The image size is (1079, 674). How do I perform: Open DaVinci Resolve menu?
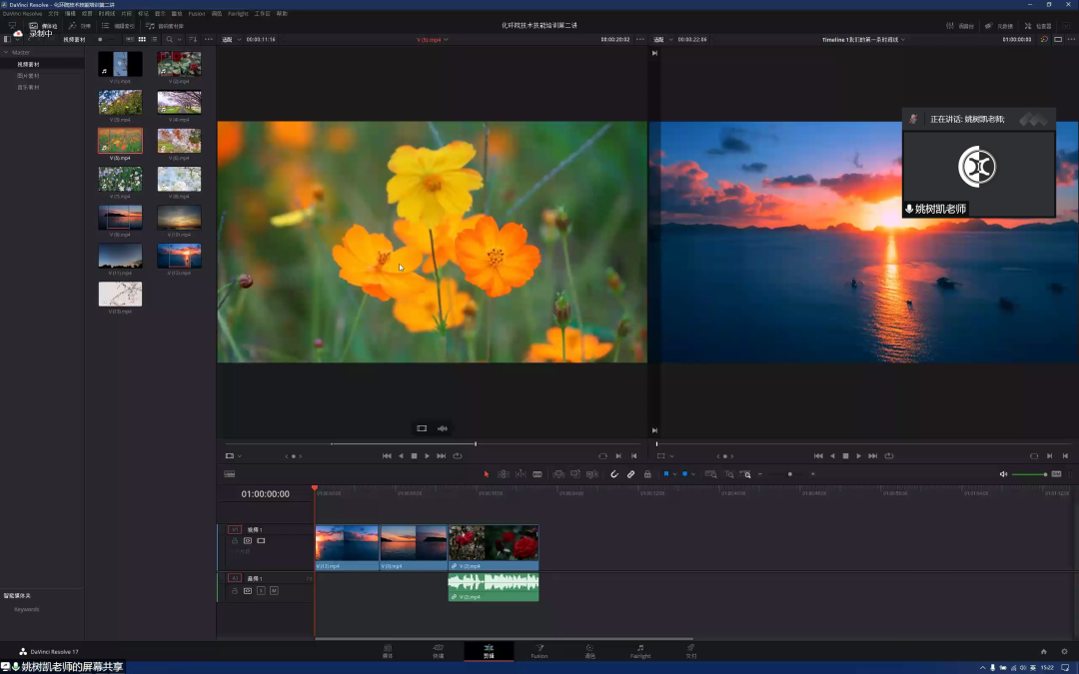(x=23, y=14)
